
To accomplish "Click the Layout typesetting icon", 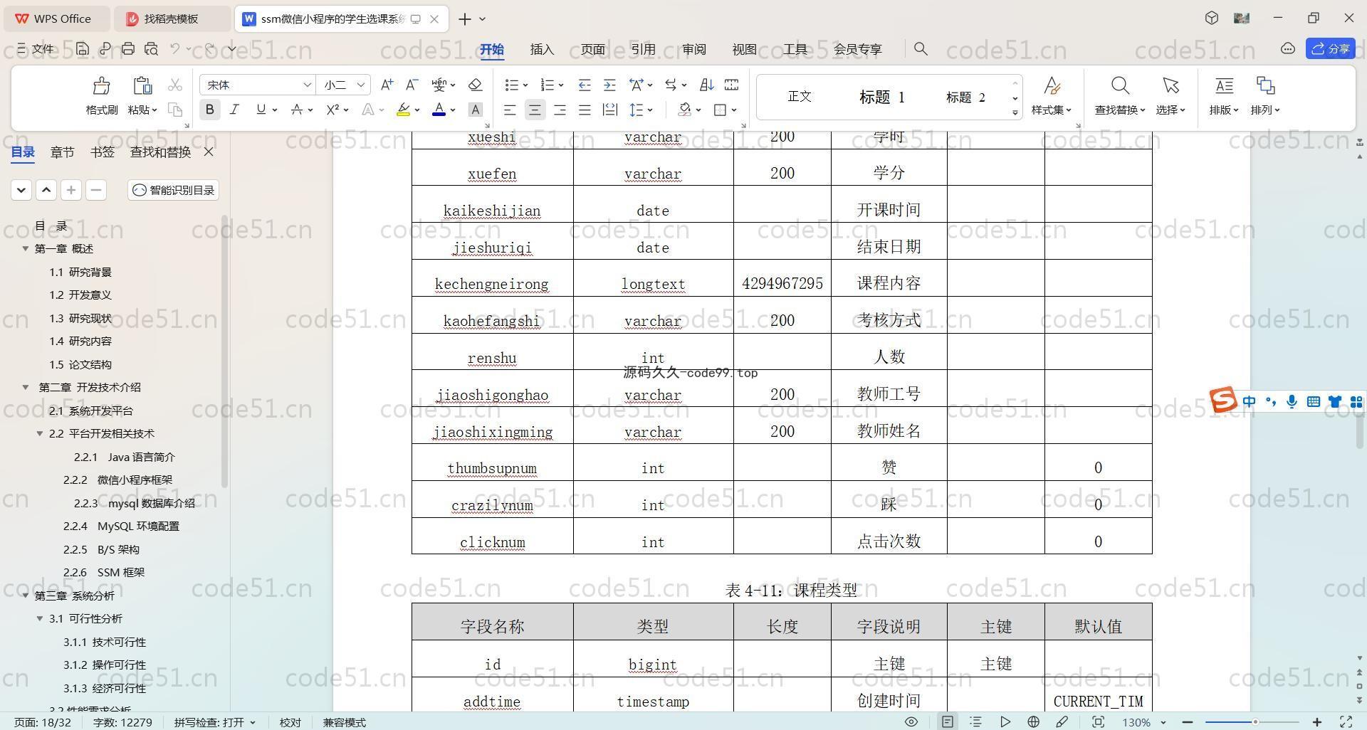I will 1224,86.
